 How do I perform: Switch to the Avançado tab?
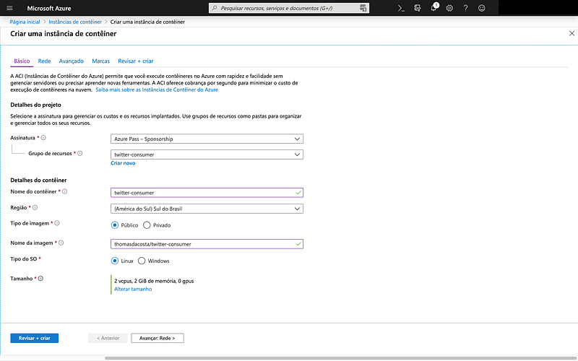[x=71, y=61]
